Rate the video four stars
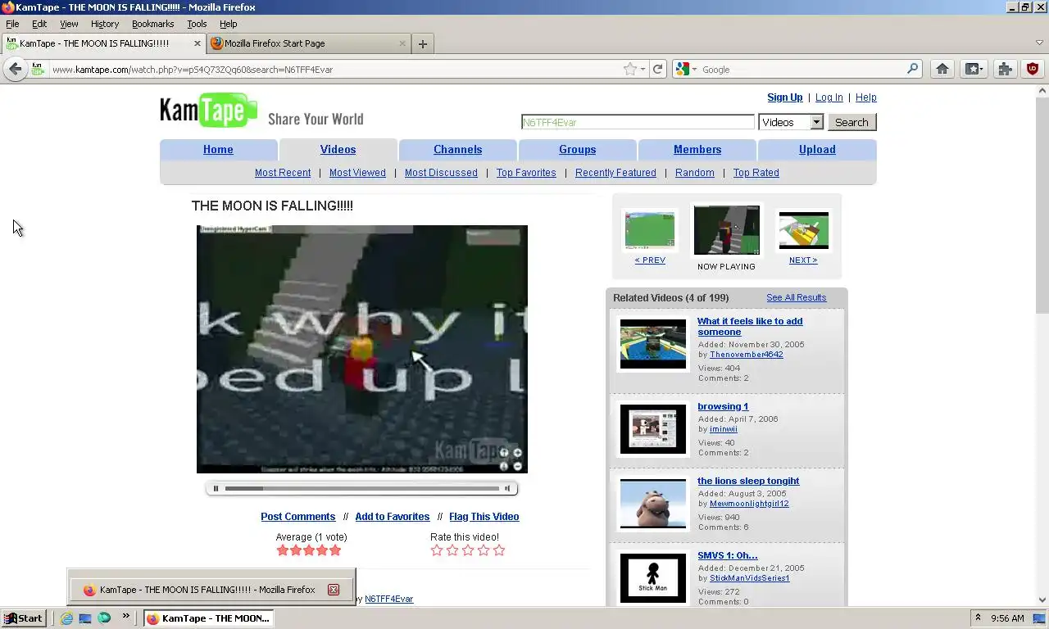 (x=484, y=550)
